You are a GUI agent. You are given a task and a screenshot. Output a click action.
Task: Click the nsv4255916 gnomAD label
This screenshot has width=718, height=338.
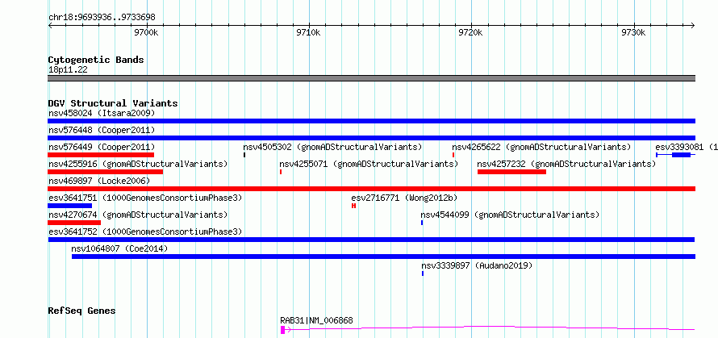pos(138,164)
